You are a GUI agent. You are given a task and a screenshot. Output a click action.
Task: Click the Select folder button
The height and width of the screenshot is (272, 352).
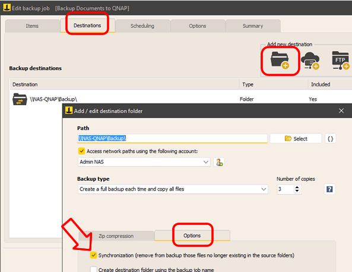tap(296, 139)
